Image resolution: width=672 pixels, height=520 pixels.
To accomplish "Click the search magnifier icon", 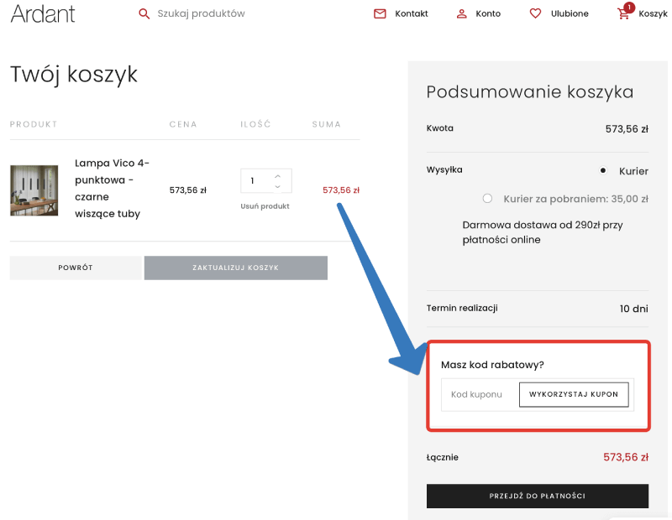I will (x=144, y=13).
